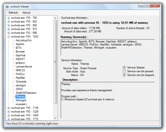Viewport: 166px width, 132px height.
Task: Click the tree scrollbar up arrow
Action: point(55,18)
